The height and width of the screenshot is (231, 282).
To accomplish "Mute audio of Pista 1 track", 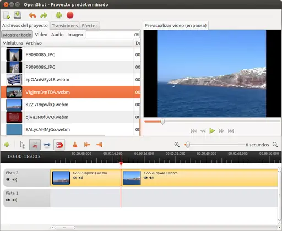I will pyautogui.click(x=15, y=200).
